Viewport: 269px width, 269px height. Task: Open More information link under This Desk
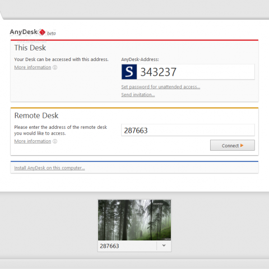[33, 67]
